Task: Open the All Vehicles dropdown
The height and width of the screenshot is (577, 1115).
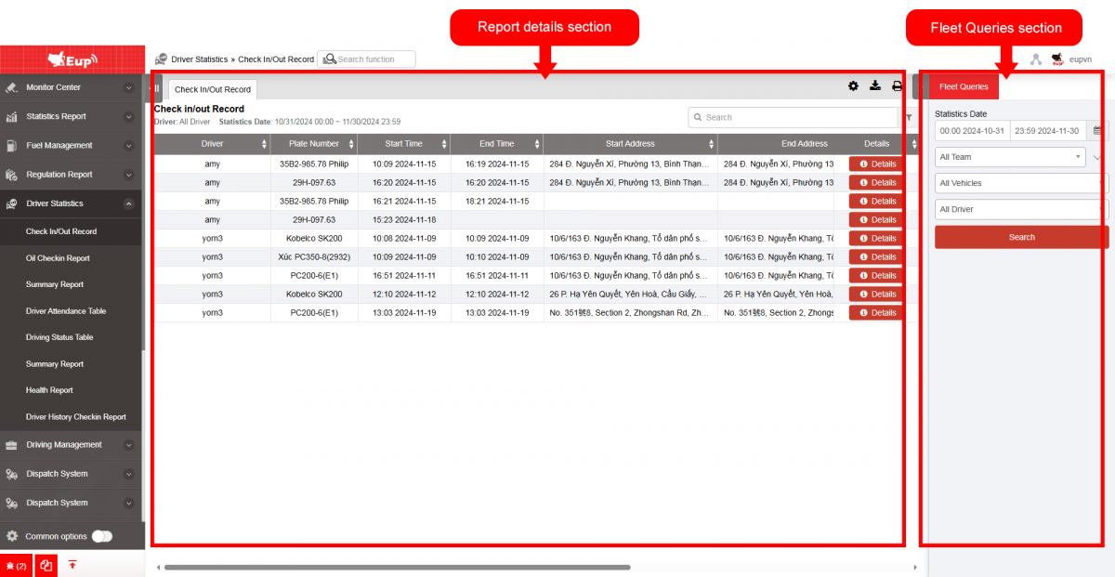Action: click(x=1020, y=184)
